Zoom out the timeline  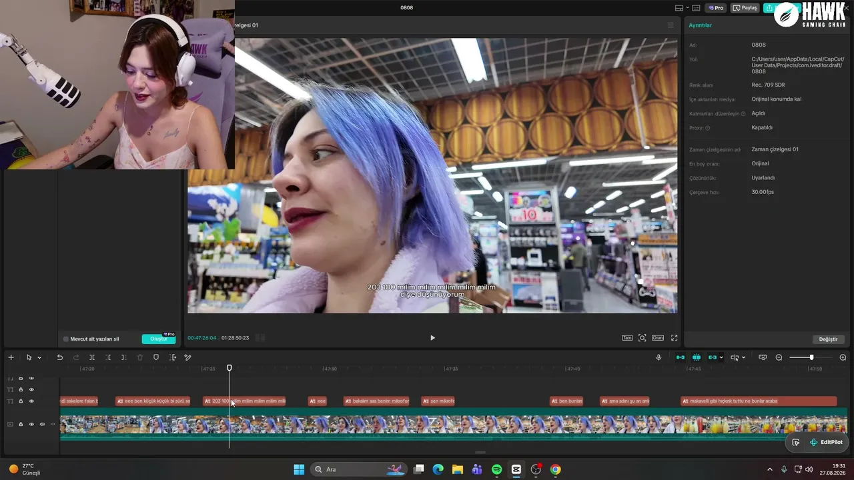click(x=779, y=357)
